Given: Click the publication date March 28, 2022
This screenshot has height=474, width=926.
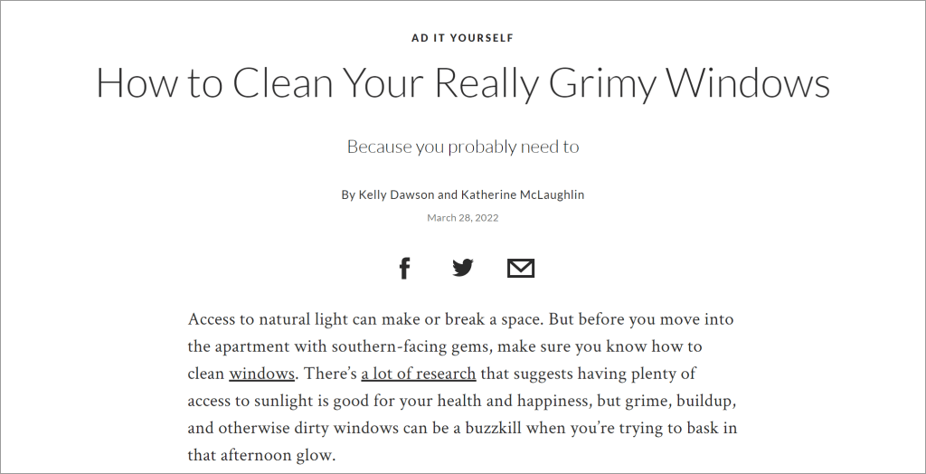Looking at the screenshot, I should 462,218.
